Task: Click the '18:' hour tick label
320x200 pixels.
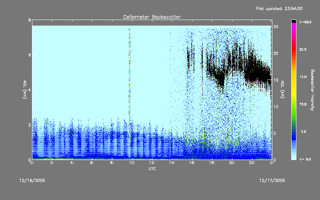Action: pyautogui.click(x=212, y=163)
